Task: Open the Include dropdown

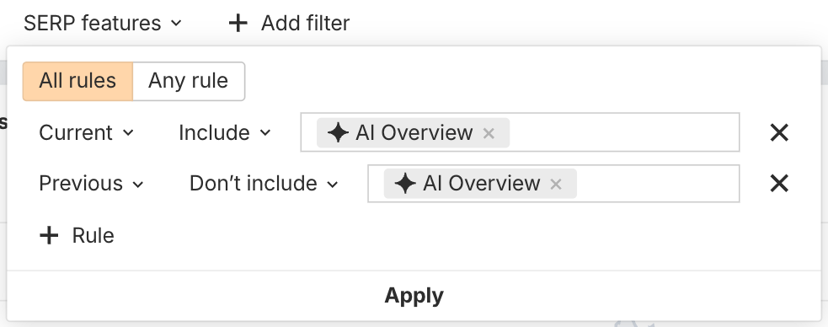Action: point(224,132)
